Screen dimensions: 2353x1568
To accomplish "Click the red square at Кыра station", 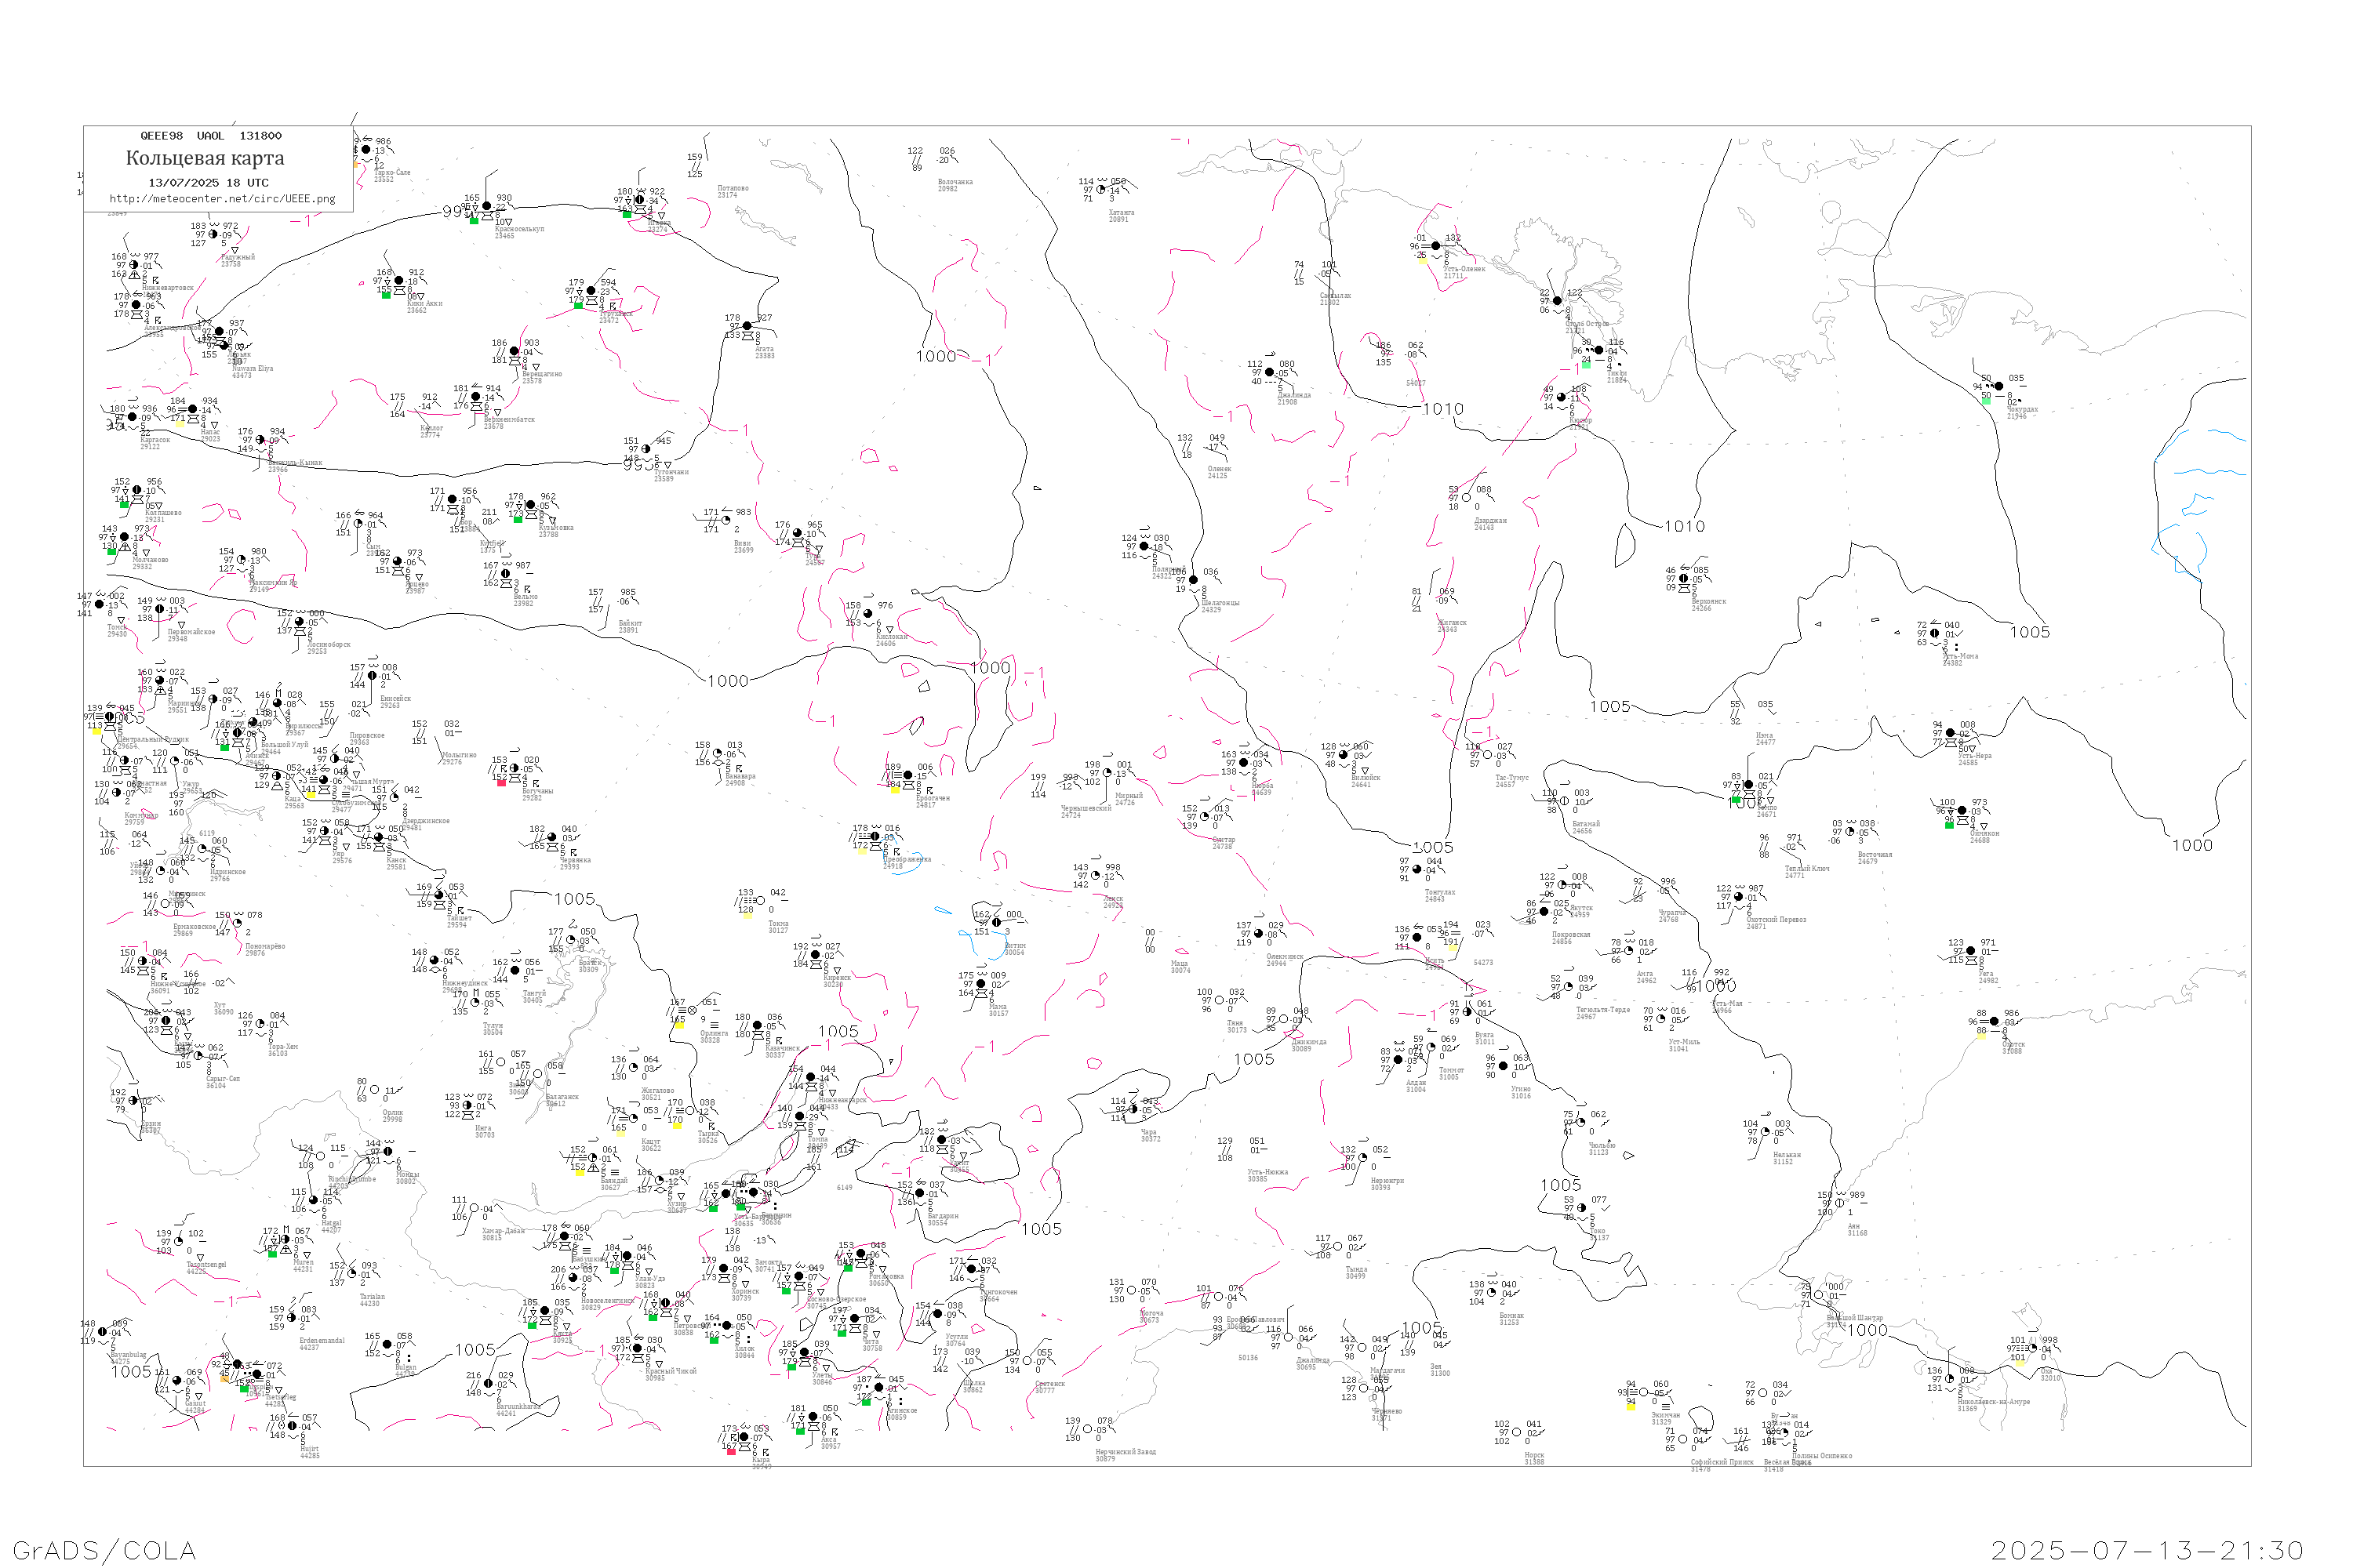I will [731, 1451].
